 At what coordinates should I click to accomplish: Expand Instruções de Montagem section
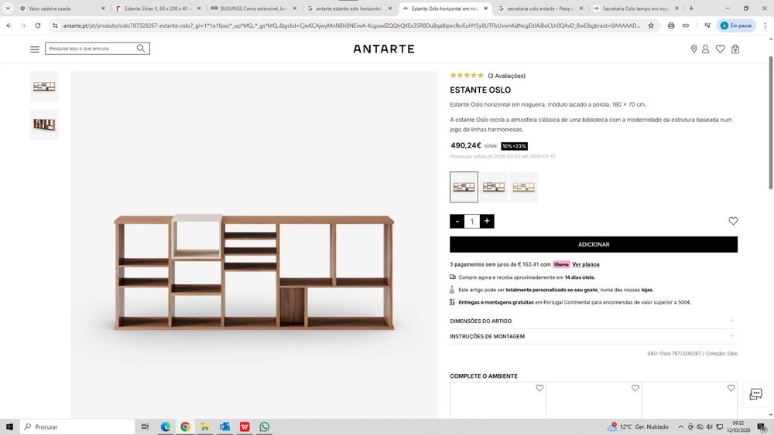point(594,336)
